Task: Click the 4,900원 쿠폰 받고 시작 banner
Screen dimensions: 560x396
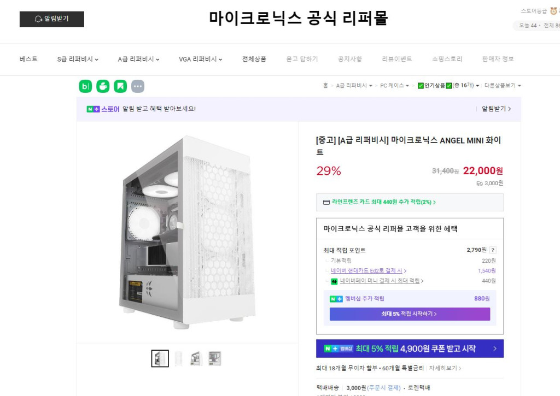Action: 410,348
